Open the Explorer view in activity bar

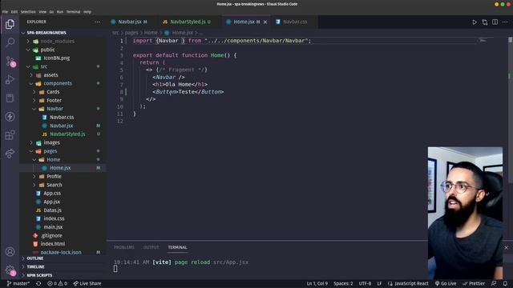pyautogui.click(x=10, y=24)
